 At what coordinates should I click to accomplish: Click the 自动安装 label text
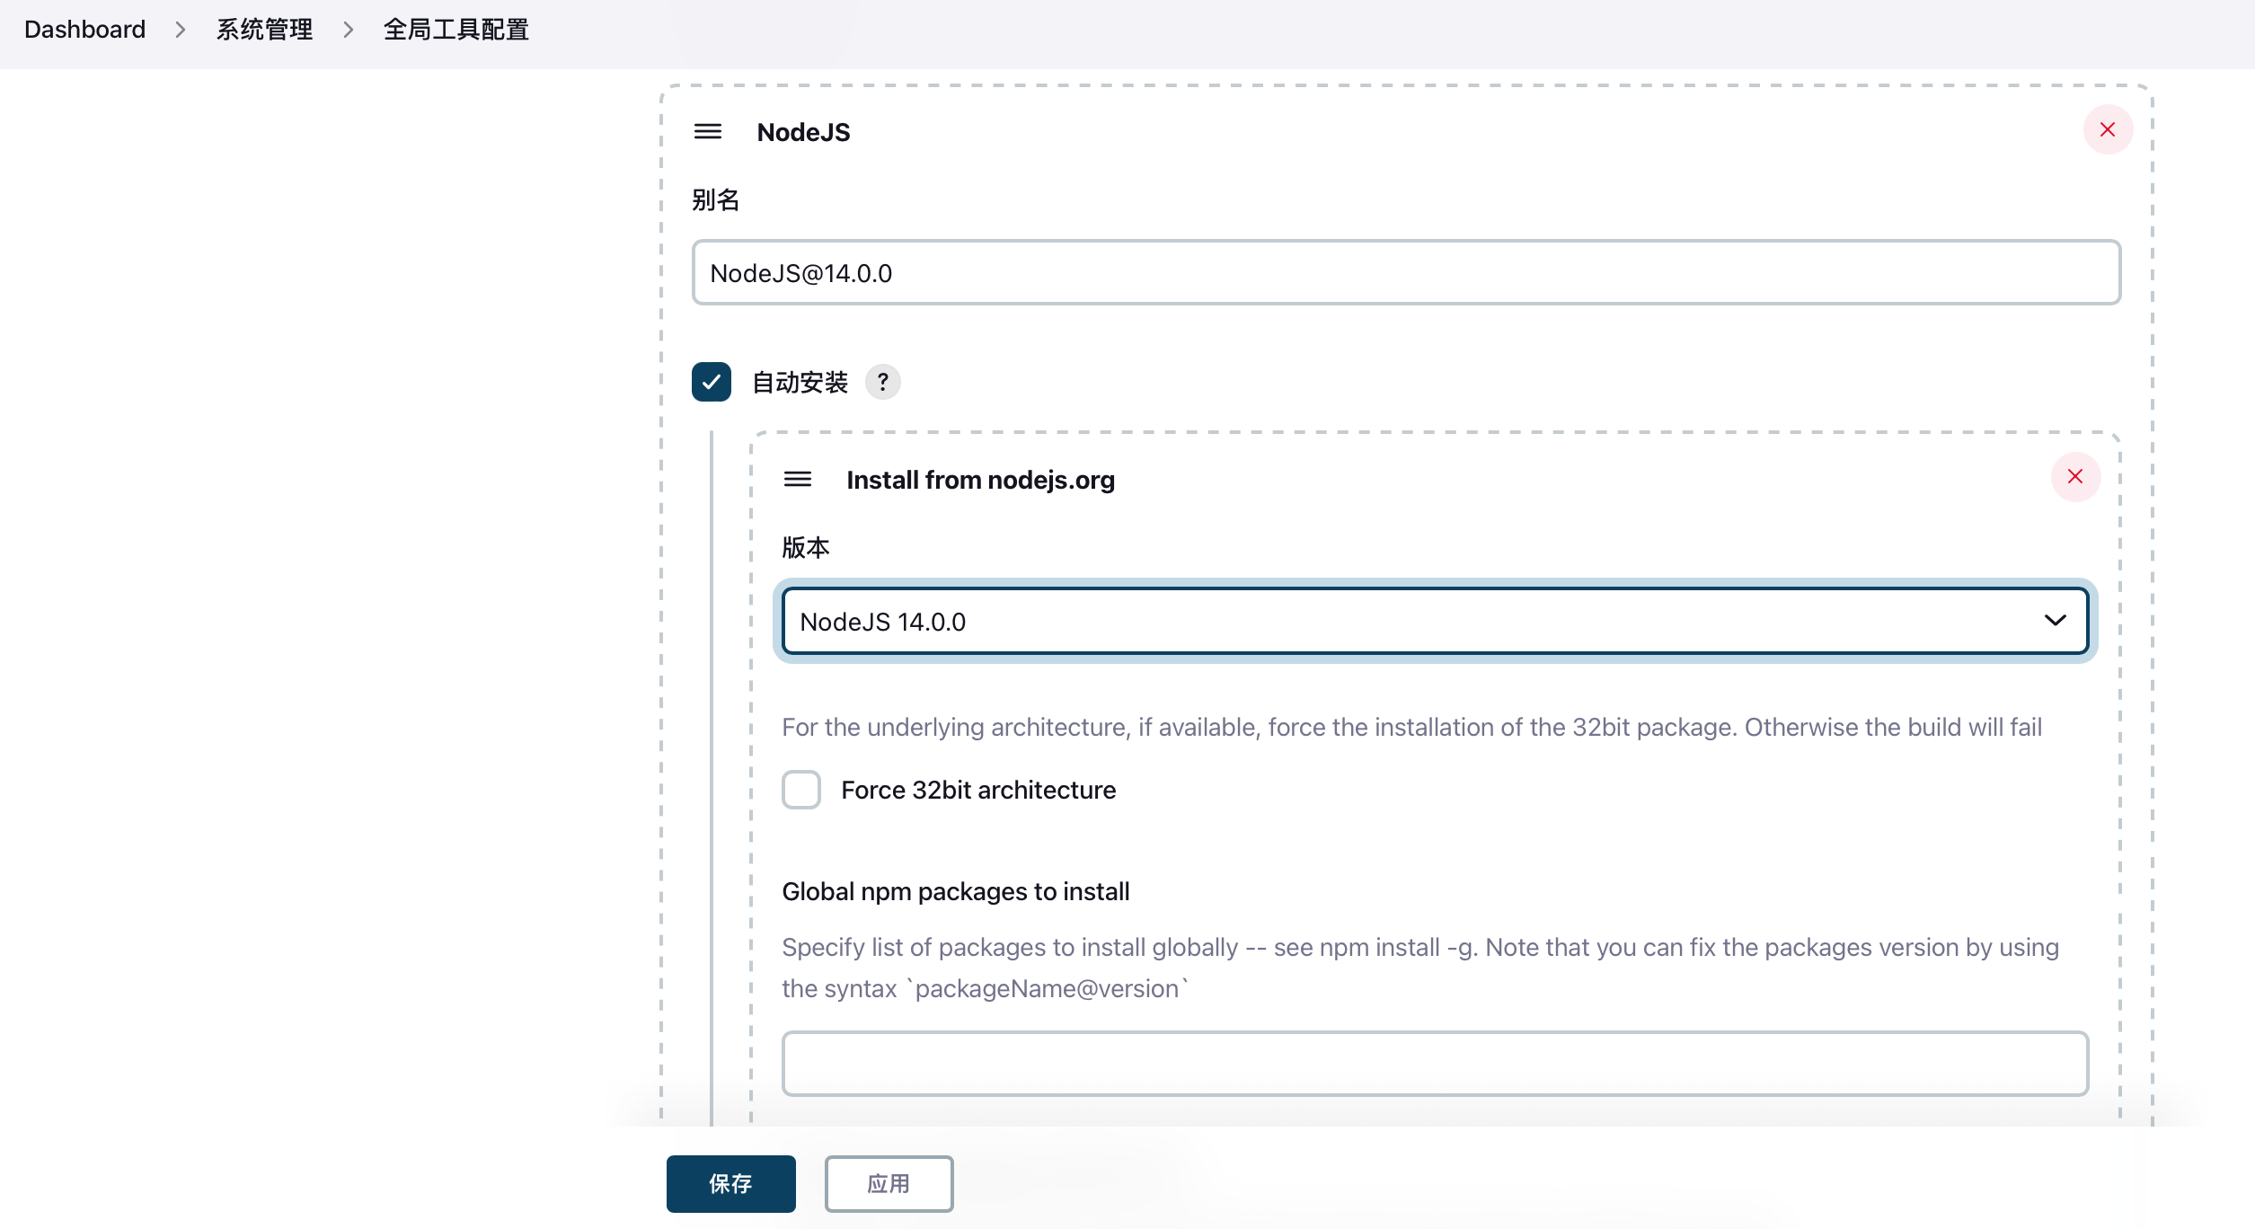click(800, 382)
